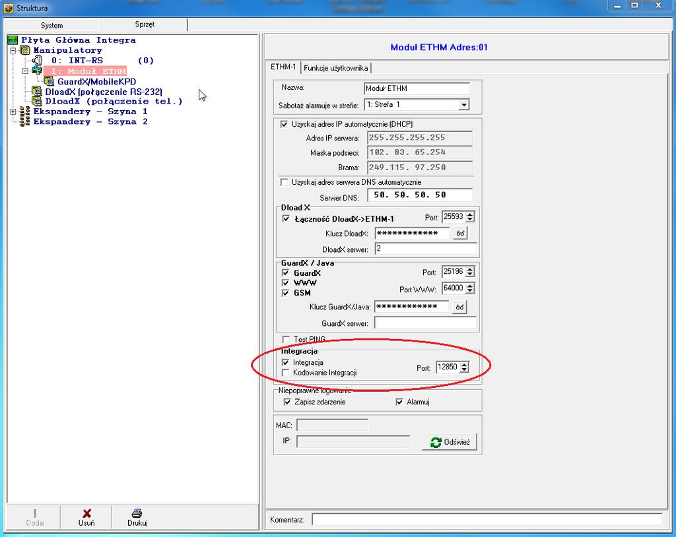This screenshot has height=537, width=676.
Task: Enable the Test PING checkbox
Action: click(286, 340)
